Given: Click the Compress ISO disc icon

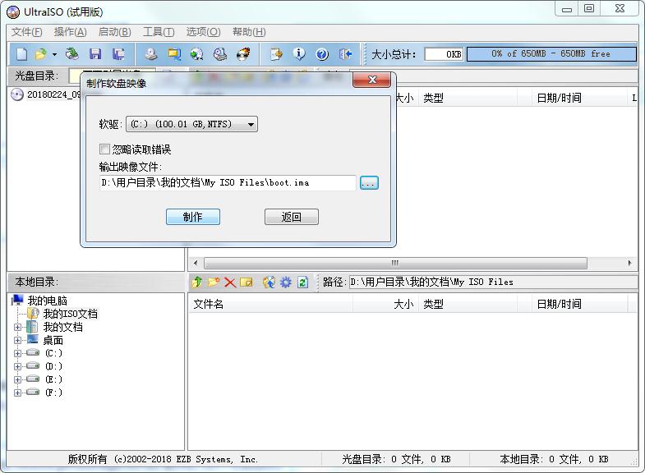Looking at the screenshot, I should (x=197, y=54).
